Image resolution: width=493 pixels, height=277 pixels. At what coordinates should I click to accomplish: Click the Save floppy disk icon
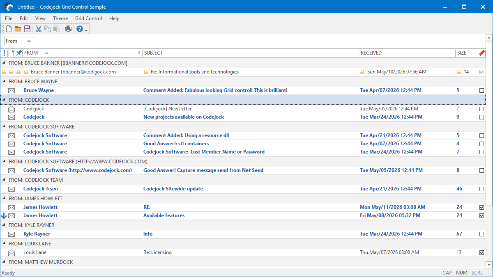27,29
